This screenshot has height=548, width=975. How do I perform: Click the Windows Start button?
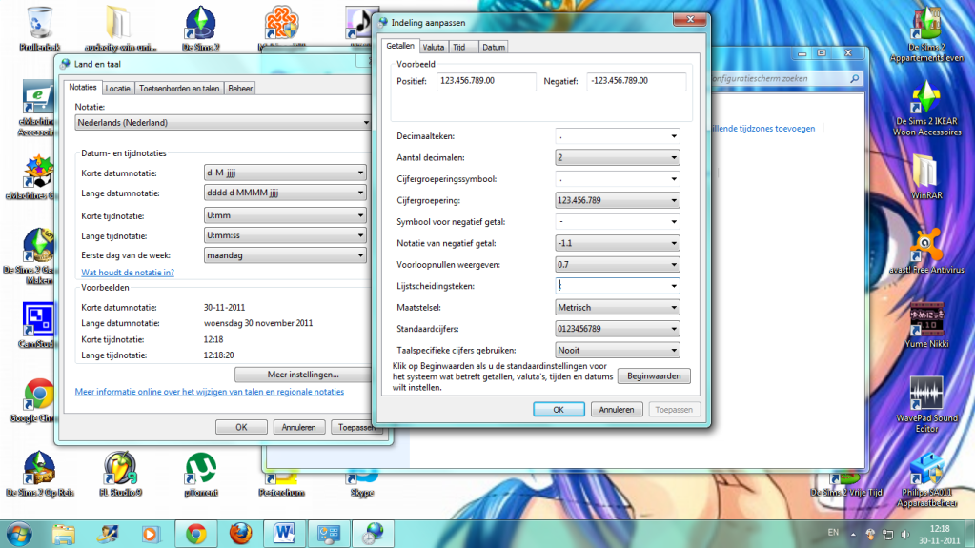[x=21, y=532]
